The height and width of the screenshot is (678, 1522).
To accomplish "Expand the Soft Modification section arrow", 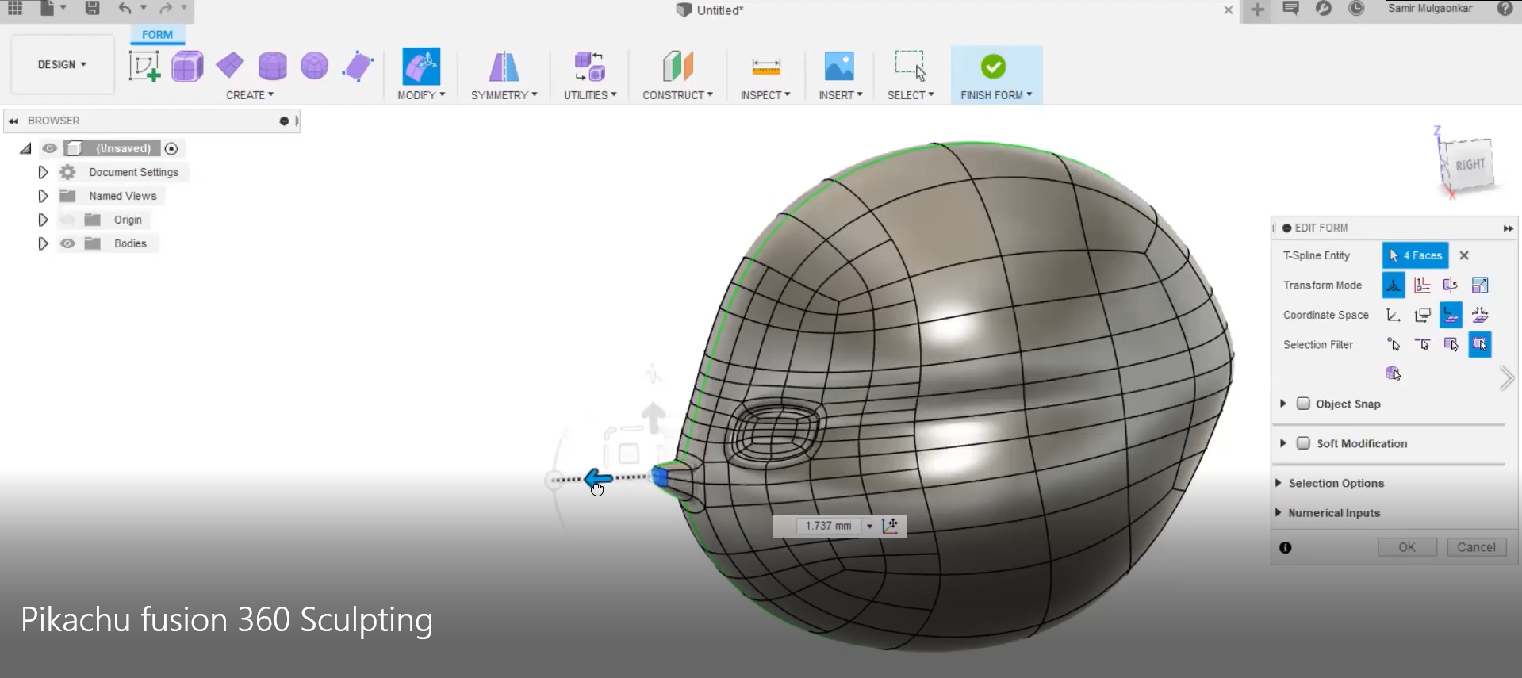I will tap(1283, 443).
